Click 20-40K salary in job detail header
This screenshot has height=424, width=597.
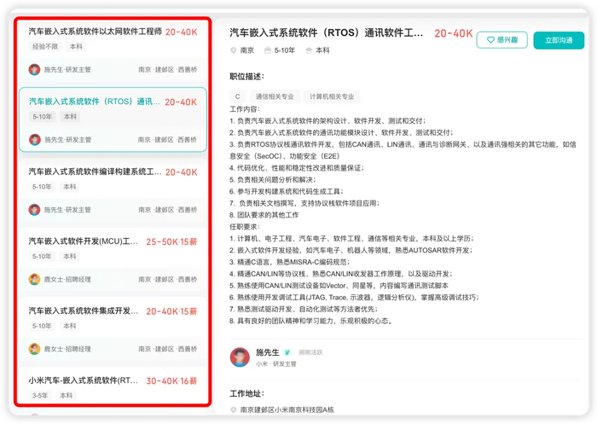pos(454,33)
